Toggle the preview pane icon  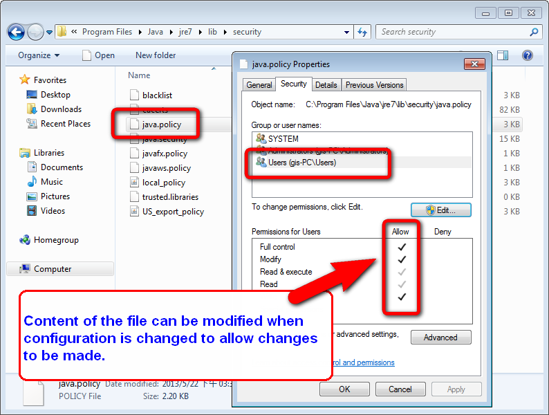click(x=503, y=55)
